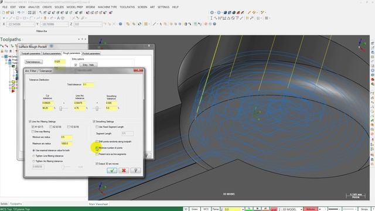Click the red X cancel icon in Arc Filter dialog
The image size is (375, 211).
coord(124,171)
